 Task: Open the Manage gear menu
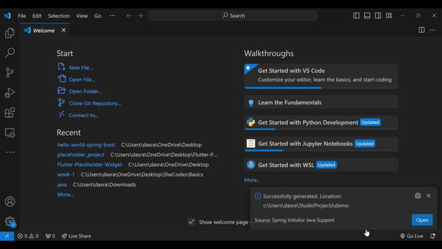(x=10, y=221)
